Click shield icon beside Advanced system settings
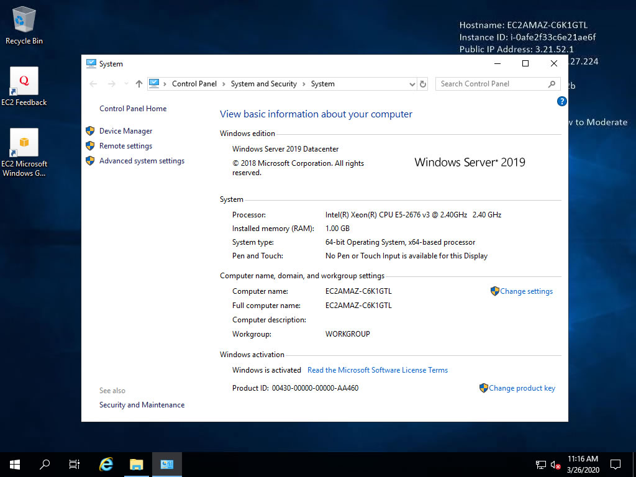 point(90,161)
